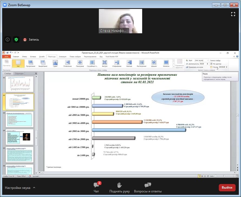
Task: Enter full screen view mode
Action: (x=233, y=14)
